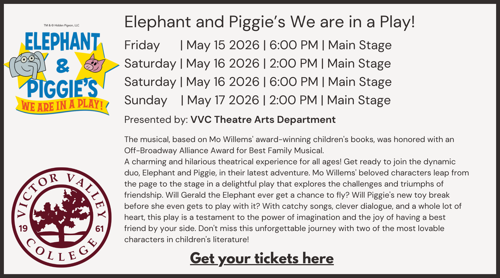The width and height of the screenshot is (500, 278).
Task: Click the blue ELEPHANT word in the logo
Action: (62, 41)
